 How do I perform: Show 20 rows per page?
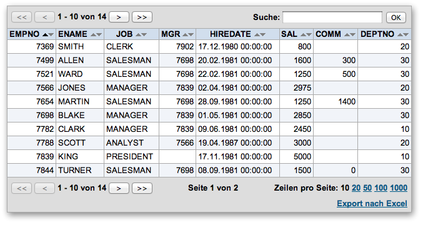pos(356,187)
